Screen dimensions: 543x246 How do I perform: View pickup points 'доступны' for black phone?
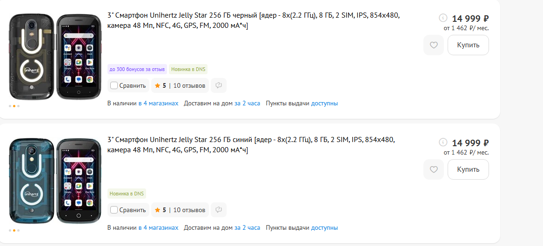pyautogui.click(x=324, y=104)
